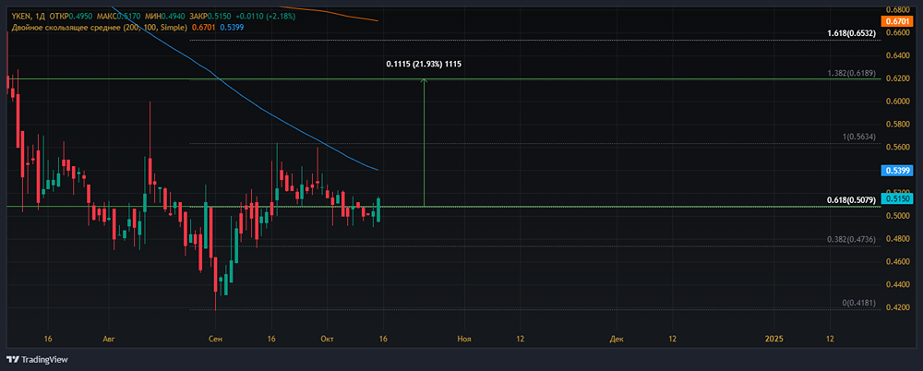Click 0.6400 on the price axis
The image size is (923, 371).
tap(897, 56)
